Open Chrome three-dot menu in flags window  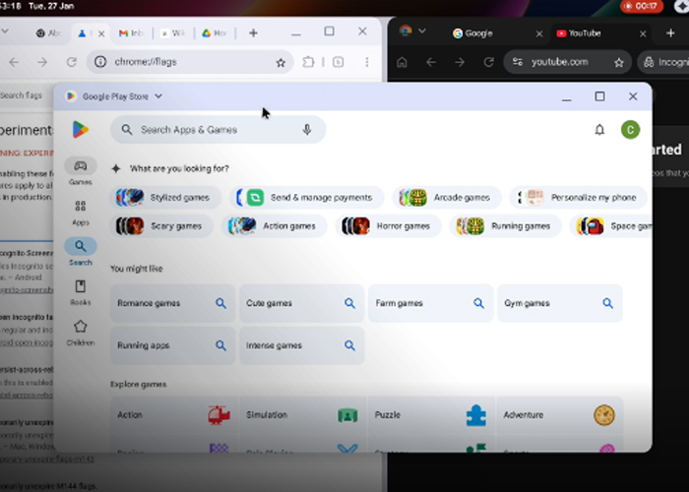point(367,62)
